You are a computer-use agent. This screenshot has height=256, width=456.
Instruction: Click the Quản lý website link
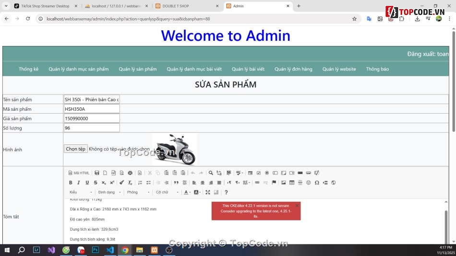pos(339,69)
